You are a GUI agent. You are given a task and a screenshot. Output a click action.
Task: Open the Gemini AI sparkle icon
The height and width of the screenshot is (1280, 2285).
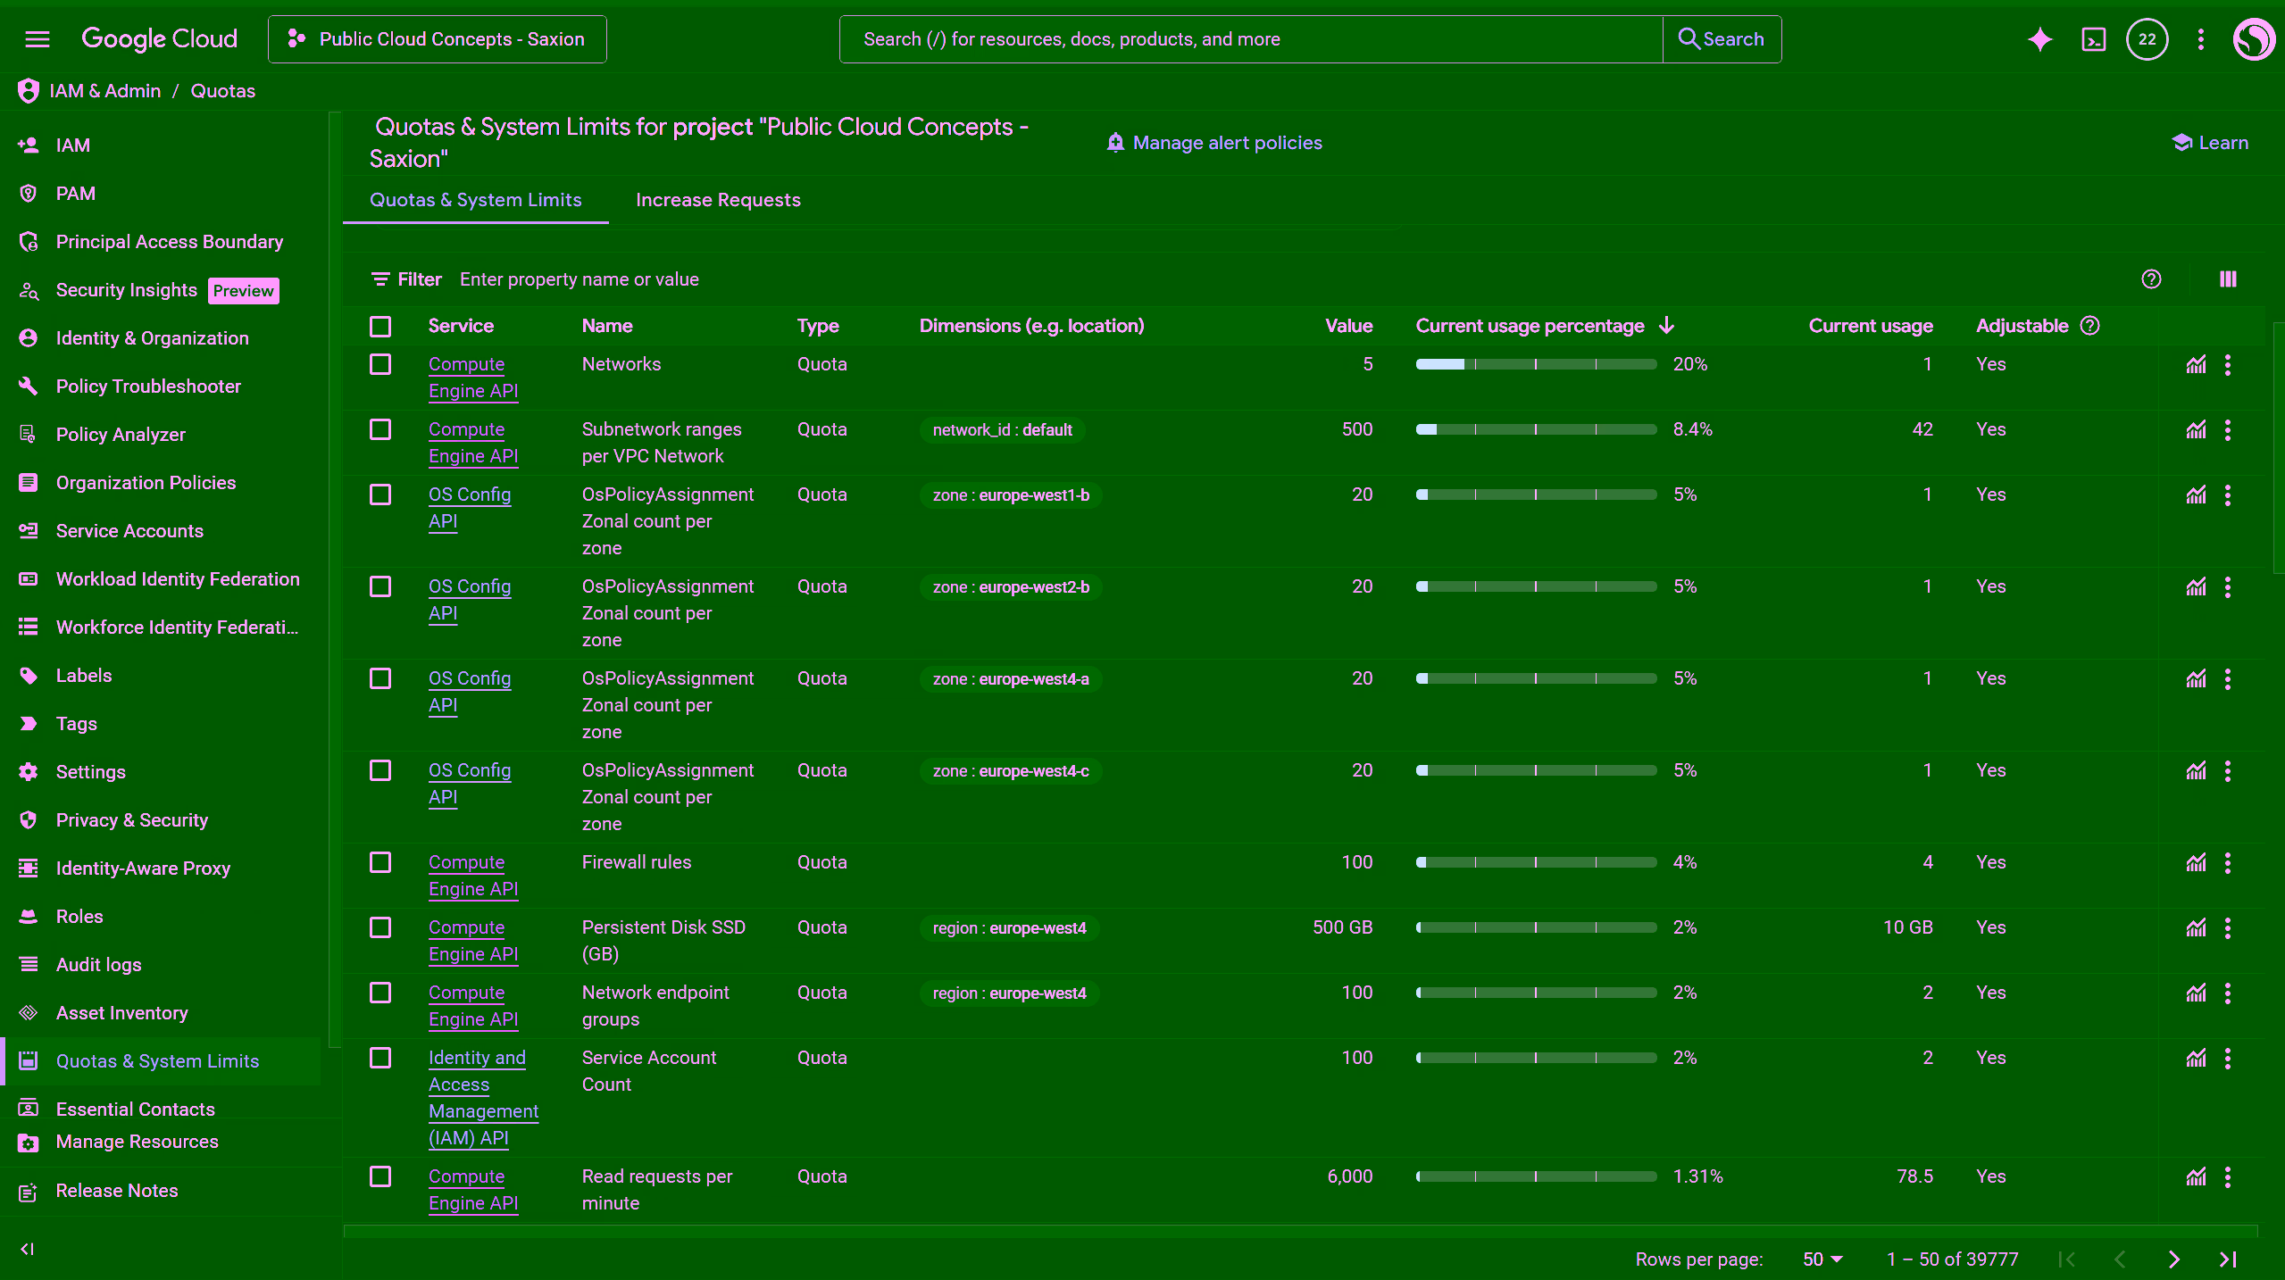2039,39
